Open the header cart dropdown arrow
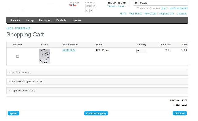Viewport: 198px width, 121px height. pyautogui.click(x=126, y=6)
